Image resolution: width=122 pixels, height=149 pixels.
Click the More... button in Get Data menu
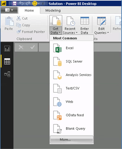[x=72, y=139]
